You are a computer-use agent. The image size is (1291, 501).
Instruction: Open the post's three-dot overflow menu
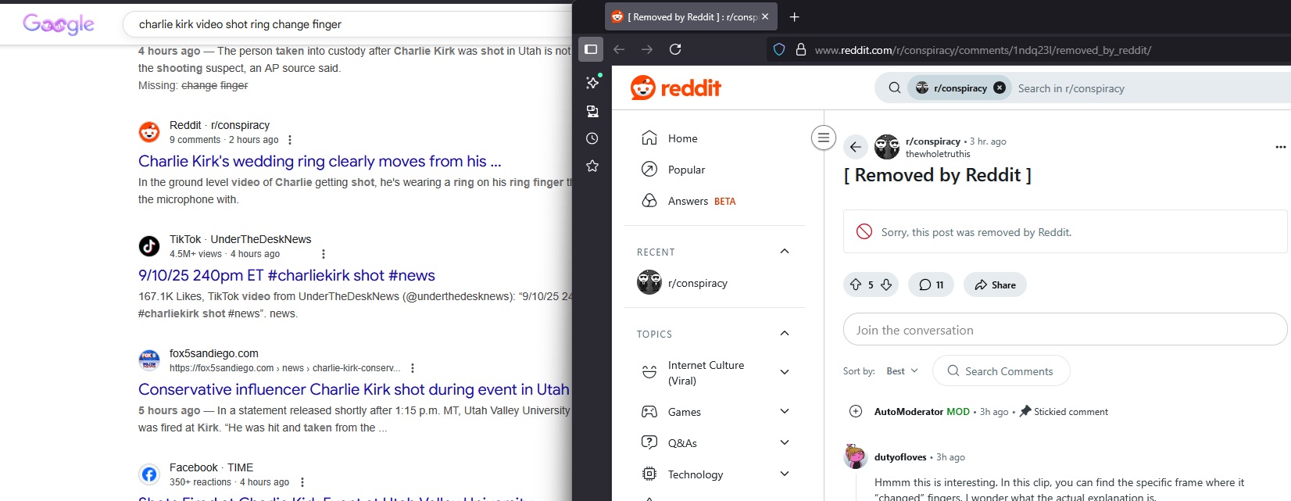coord(1280,147)
